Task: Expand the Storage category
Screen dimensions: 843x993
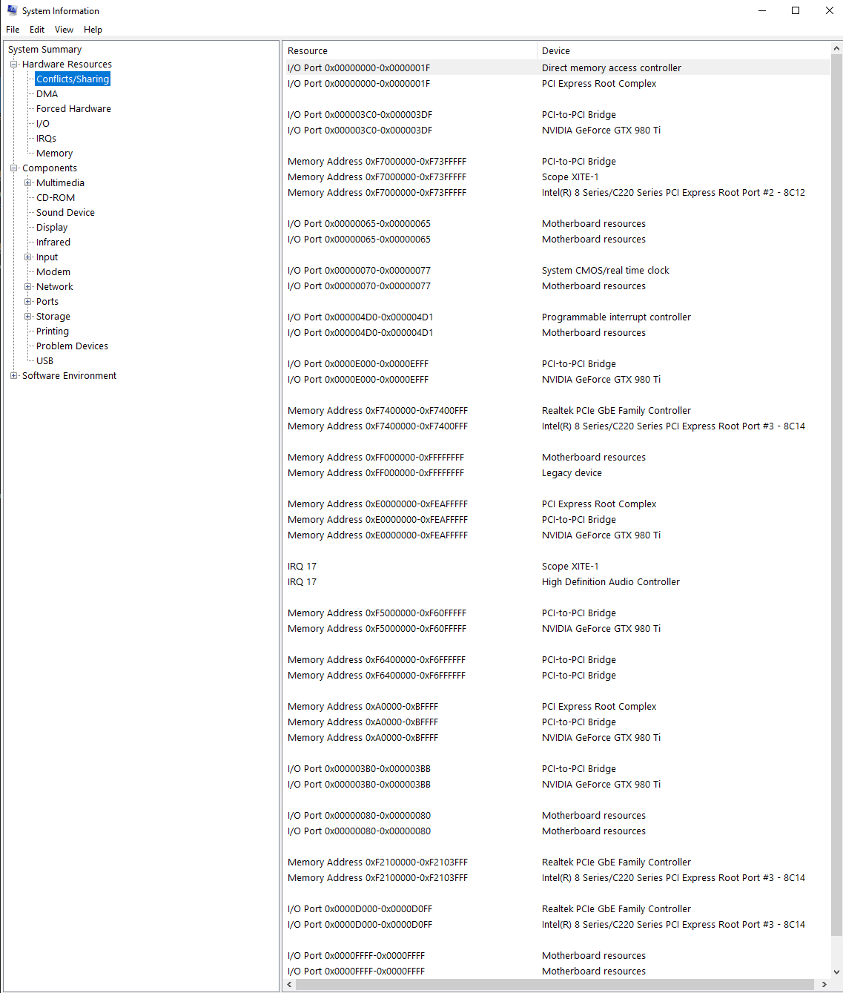Action: 28,317
